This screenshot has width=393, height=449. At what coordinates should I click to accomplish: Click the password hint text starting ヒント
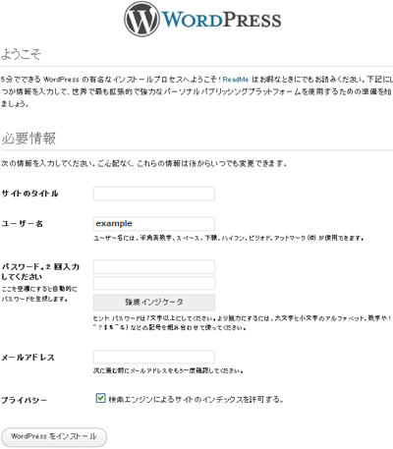(243, 323)
